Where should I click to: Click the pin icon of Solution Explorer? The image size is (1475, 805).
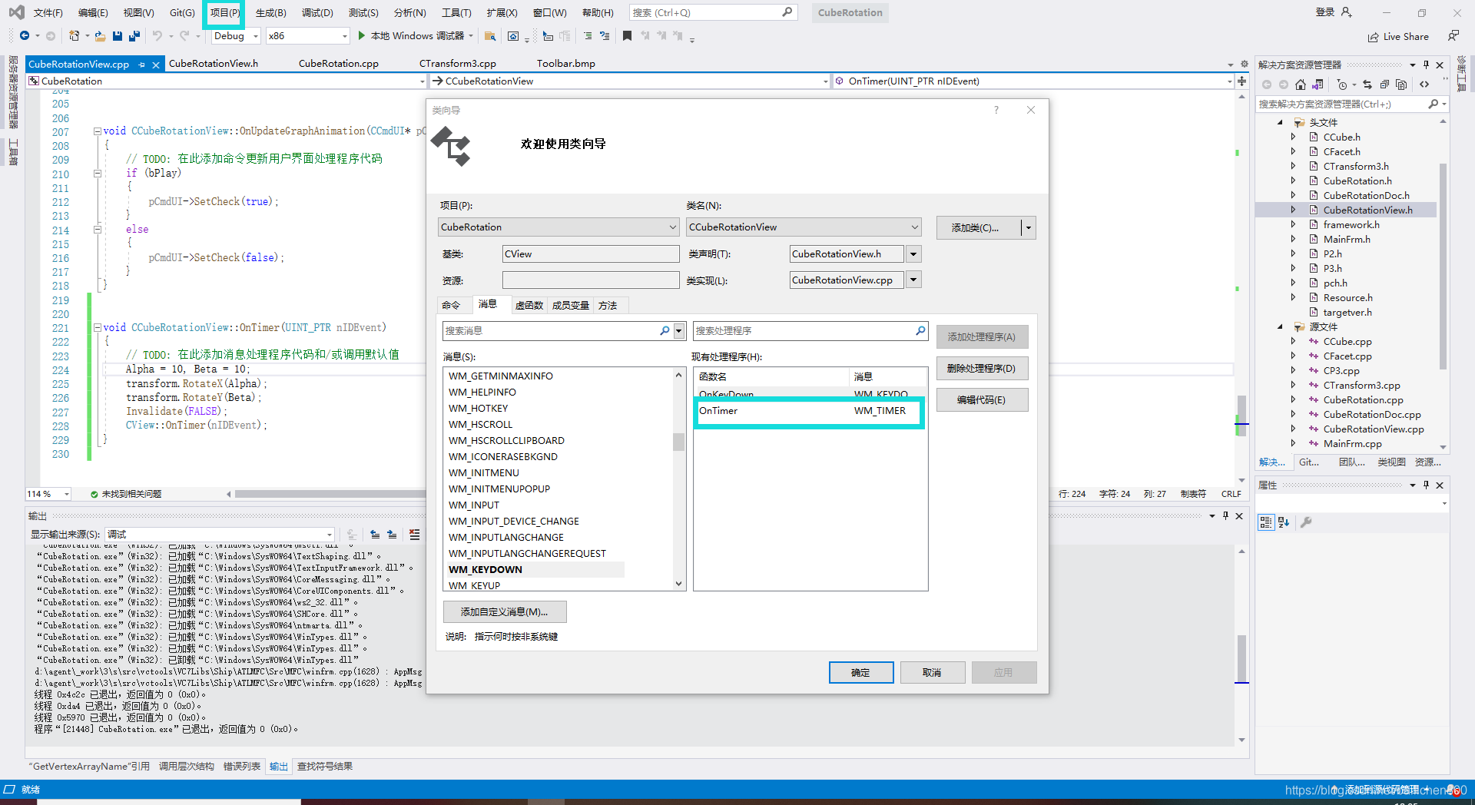[1426, 65]
